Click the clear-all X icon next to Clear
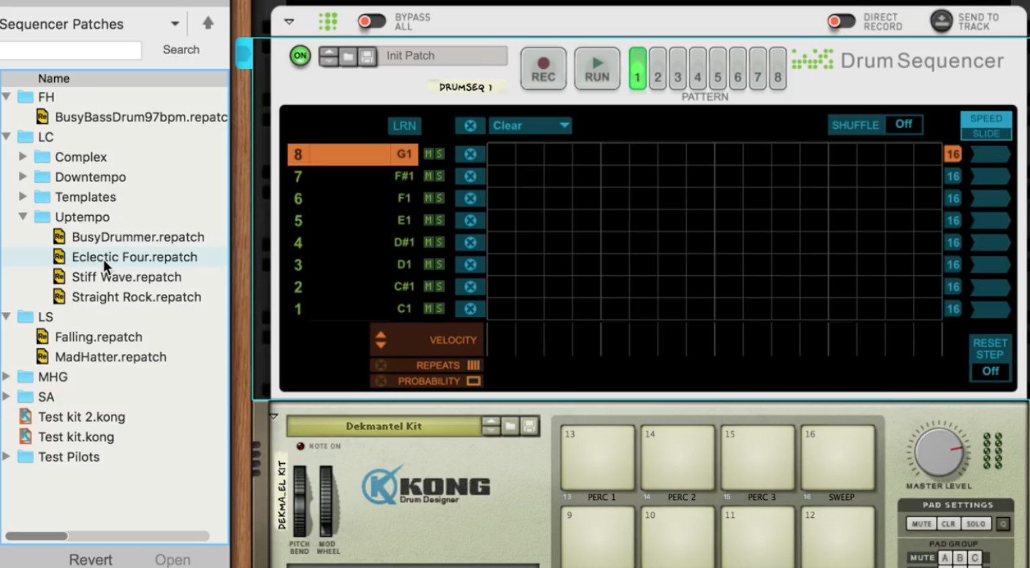 point(470,126)
